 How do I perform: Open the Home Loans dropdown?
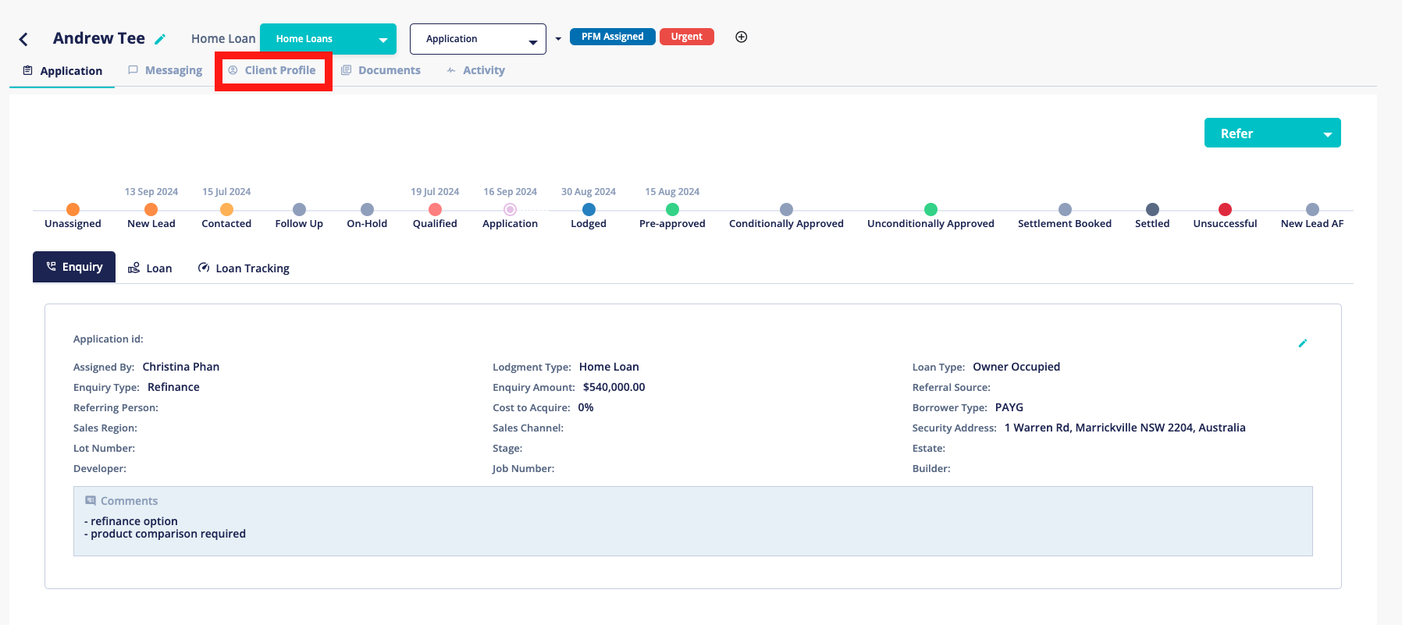click(x=328, y=39)
